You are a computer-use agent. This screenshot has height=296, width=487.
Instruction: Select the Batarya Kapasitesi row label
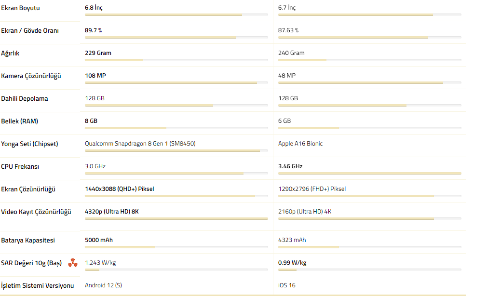click(x=28, y=240)
